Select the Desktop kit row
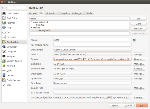This screenshot has width=150, height=109. pos(79,25)
